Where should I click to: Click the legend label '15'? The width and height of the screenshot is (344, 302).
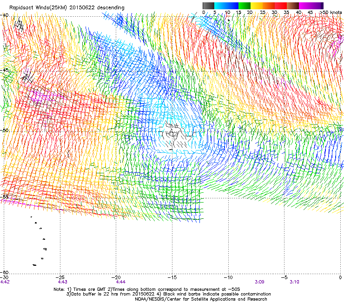tap(238, 13)
